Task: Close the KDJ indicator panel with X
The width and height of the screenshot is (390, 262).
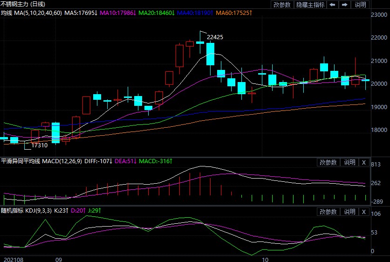Action: coord(364,212)
